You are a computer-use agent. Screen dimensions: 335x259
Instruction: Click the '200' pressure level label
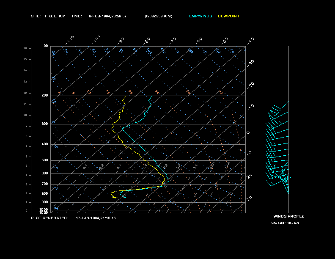(45, 96)
